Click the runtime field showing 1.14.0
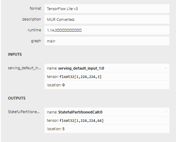 (x=107, y=30)
